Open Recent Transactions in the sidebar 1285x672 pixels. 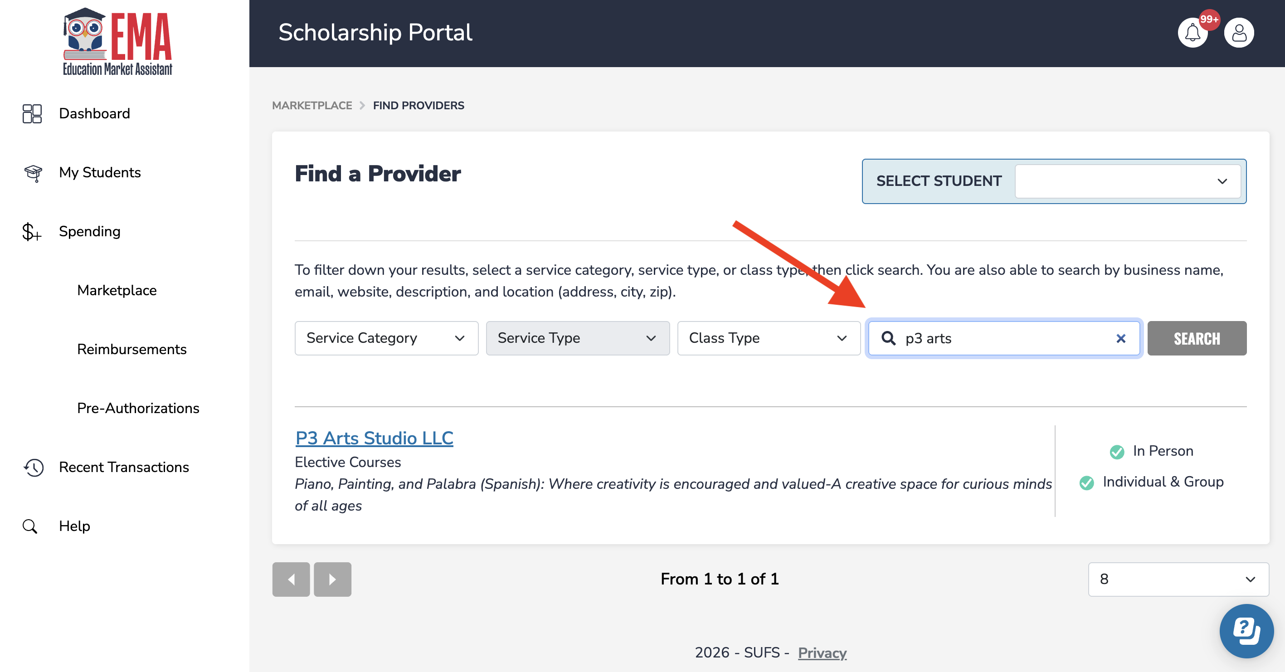124,467
